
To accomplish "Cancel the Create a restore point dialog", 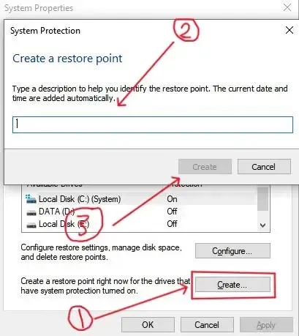I will coord(264,167).
